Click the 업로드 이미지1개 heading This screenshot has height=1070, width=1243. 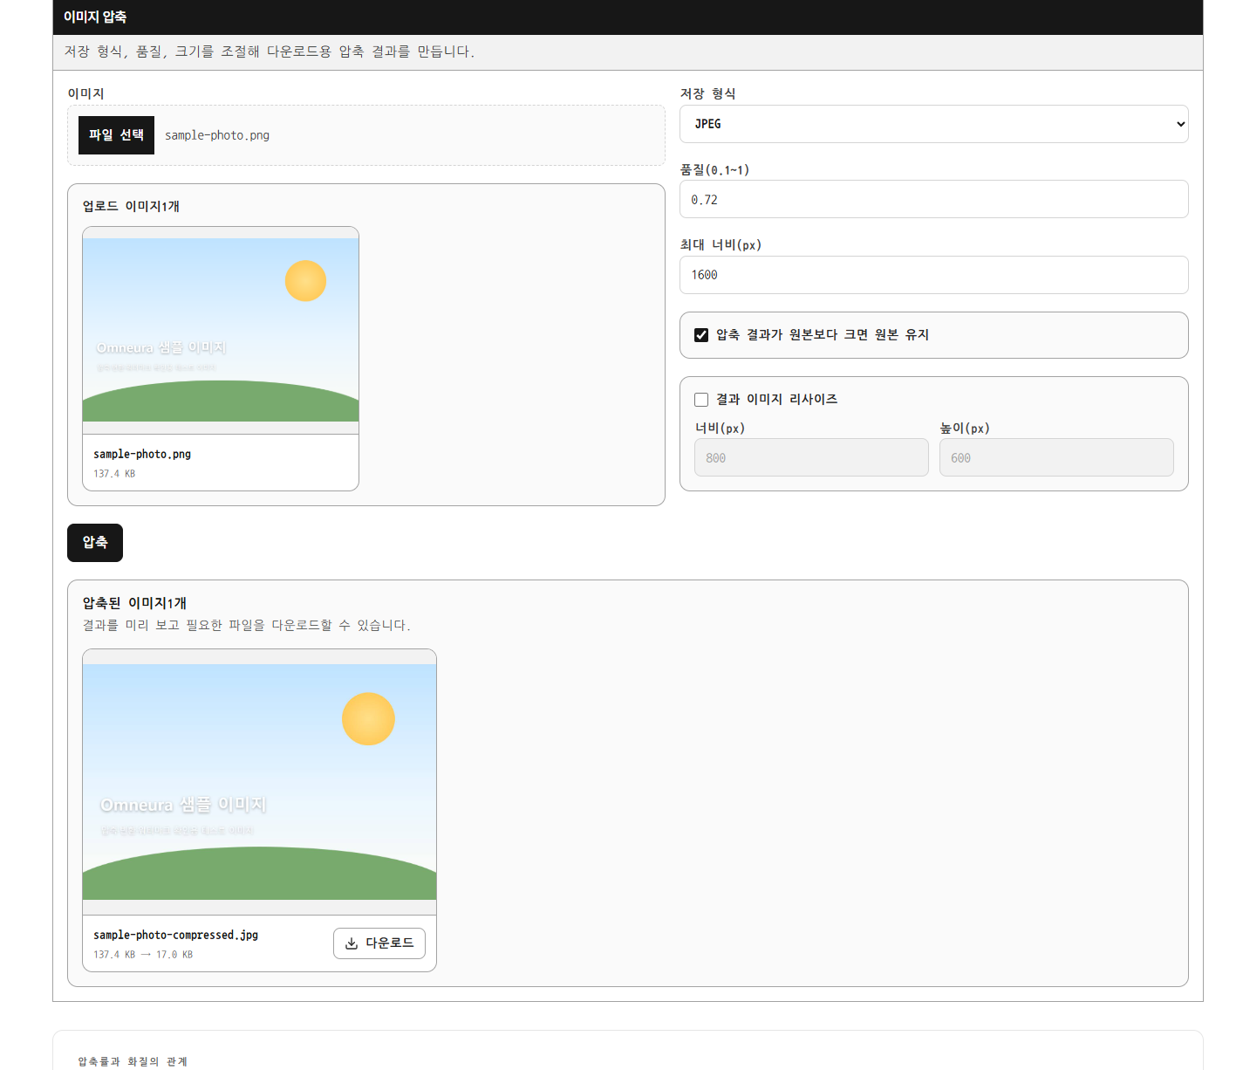(131, 206)
